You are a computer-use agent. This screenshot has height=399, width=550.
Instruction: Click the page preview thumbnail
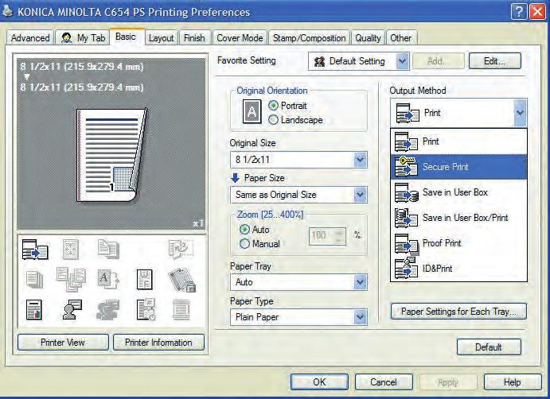(x=111, y=155)
